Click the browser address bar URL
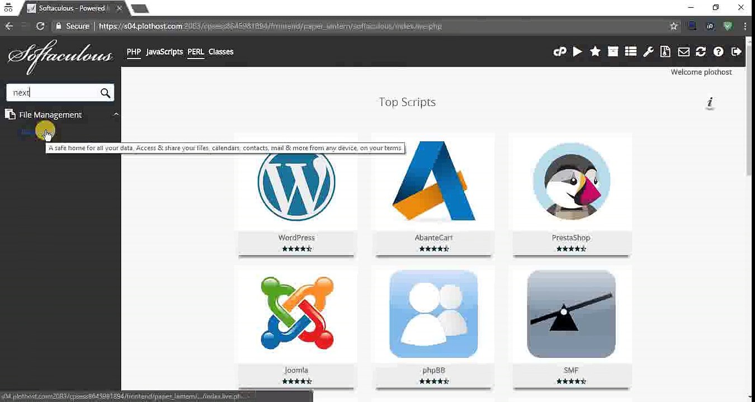The height and width of the screenshot is (402, 755). point(270,26)
